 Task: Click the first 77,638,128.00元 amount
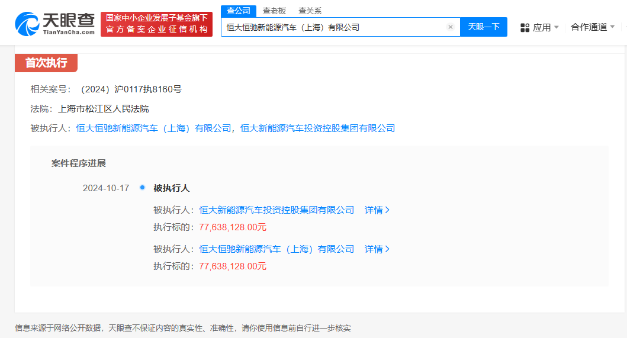[x=233, y=227]
